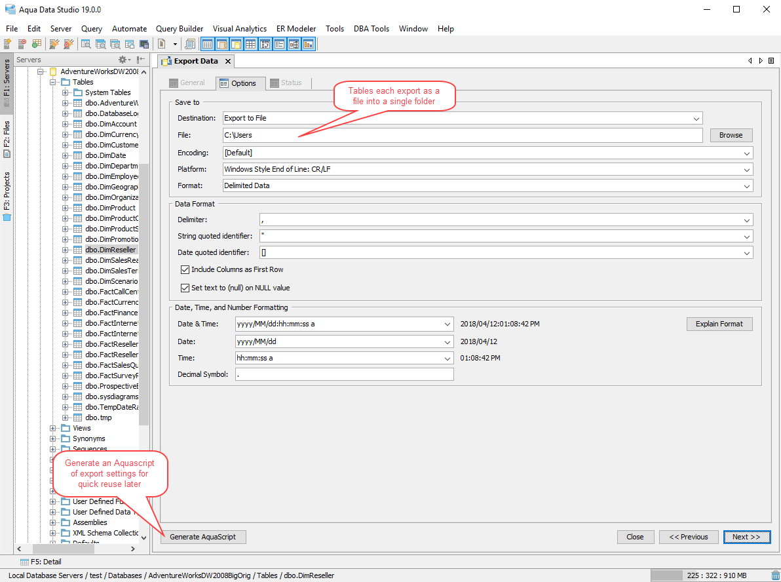
Task: Click the Close button in Export Data
Action: [635, 537]
